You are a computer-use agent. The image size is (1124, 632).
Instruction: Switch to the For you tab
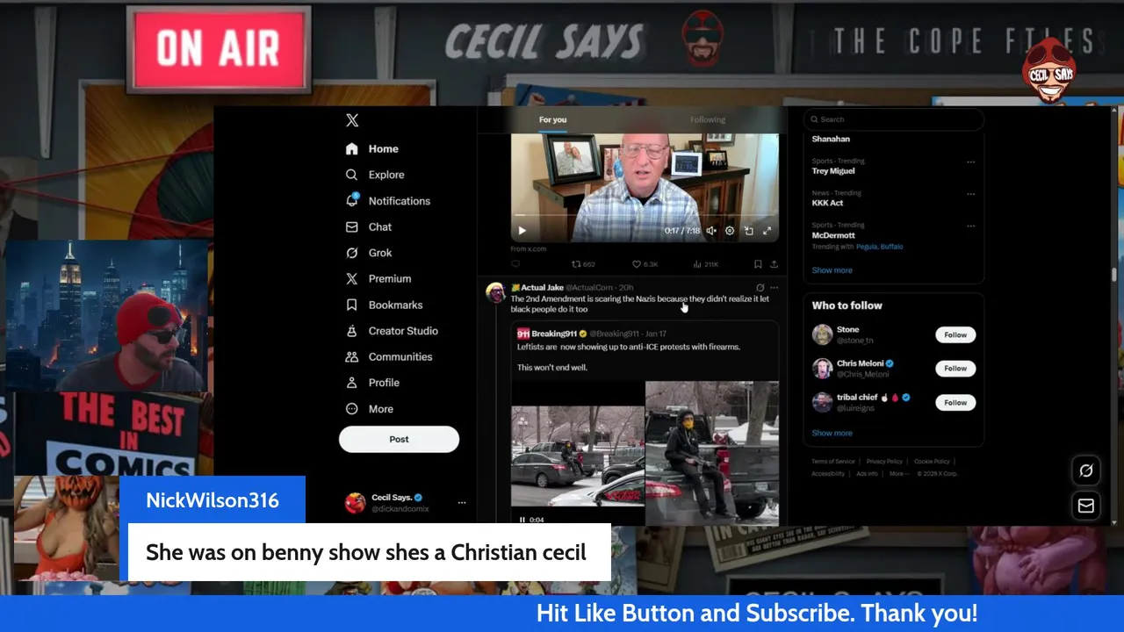pyautogui.click(x=552, y=120)
